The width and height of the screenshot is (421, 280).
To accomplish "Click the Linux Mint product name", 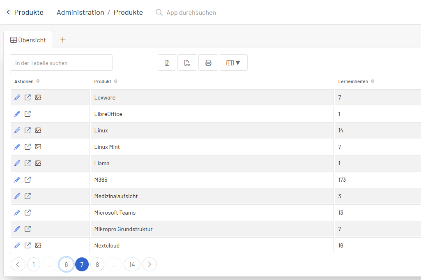I will (x=107, y=147).
